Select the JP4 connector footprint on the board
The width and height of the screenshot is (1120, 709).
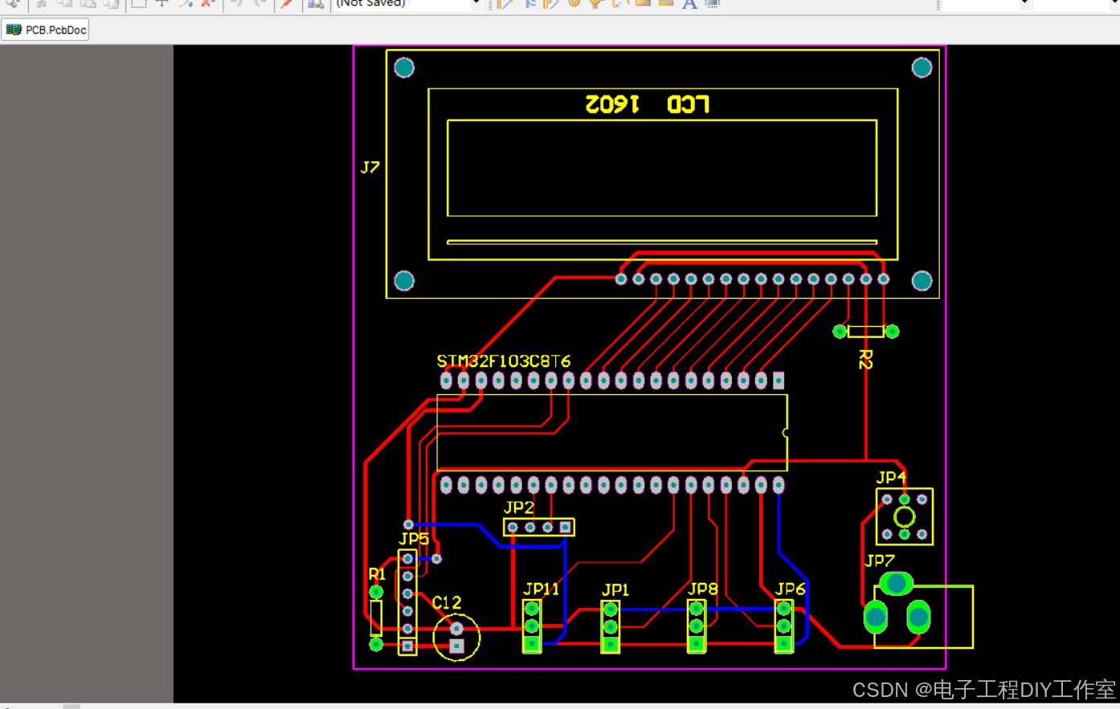903,517
